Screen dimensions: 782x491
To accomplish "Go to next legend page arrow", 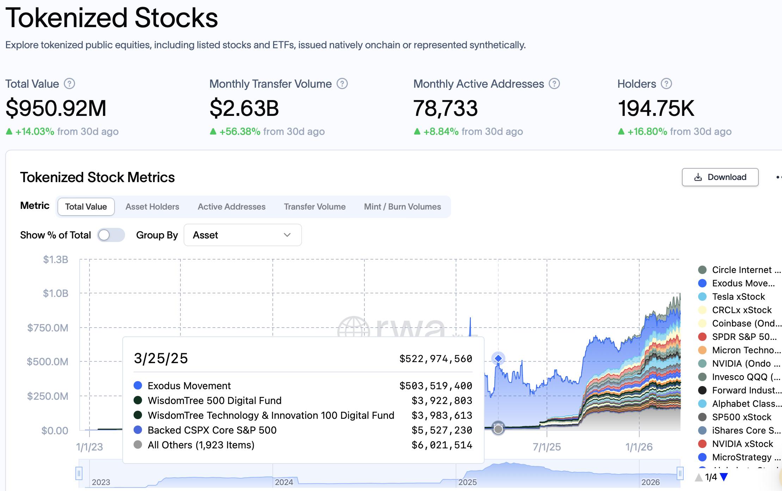I will click(x=724, y=477).
